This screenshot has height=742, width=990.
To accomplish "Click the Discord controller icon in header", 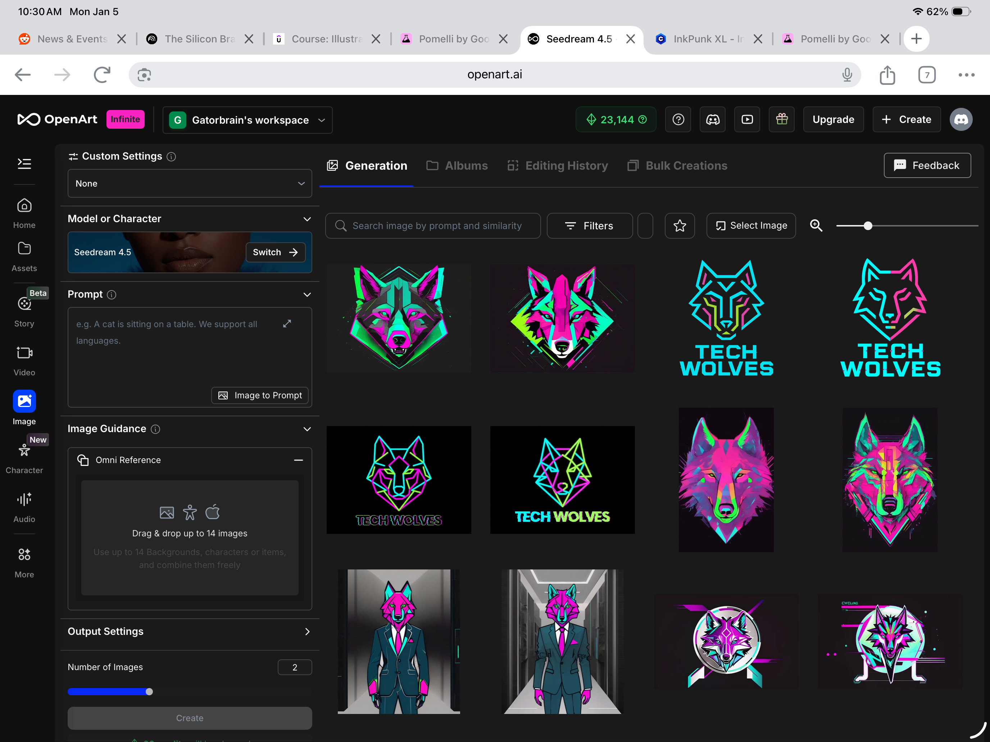I will pos(713,119).
